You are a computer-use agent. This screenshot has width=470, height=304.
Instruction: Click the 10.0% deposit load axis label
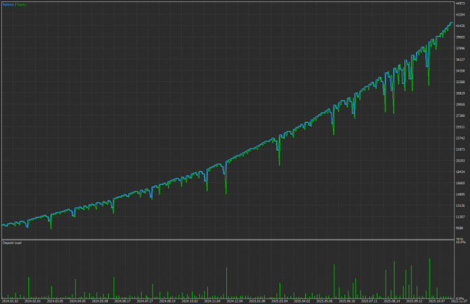(461, 242)
